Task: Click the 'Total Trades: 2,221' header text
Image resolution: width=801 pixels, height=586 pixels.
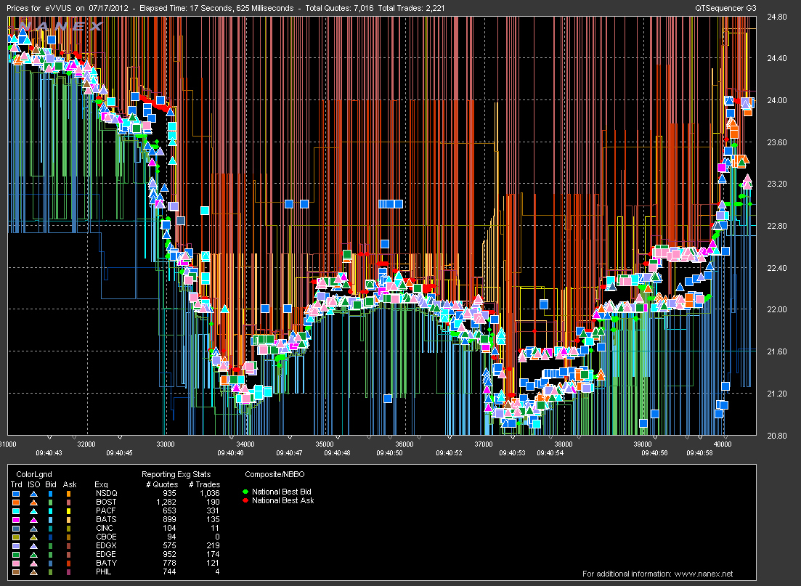Action: 411,8
